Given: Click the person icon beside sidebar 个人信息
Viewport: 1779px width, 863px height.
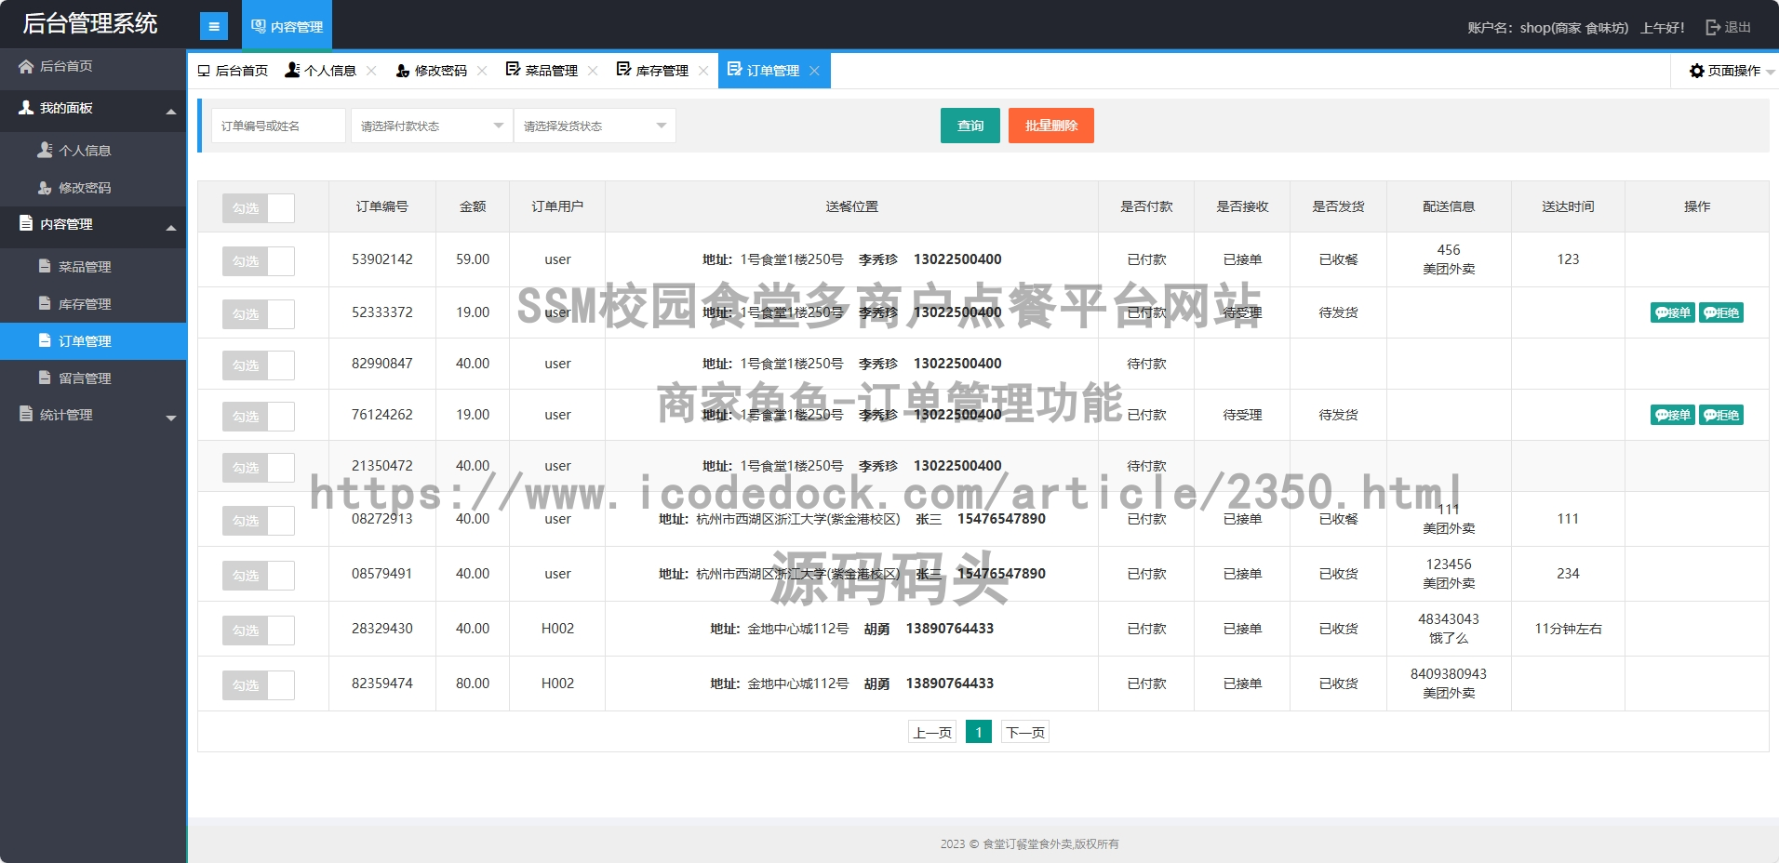Looking at the screenshot, I should [45, 150].
